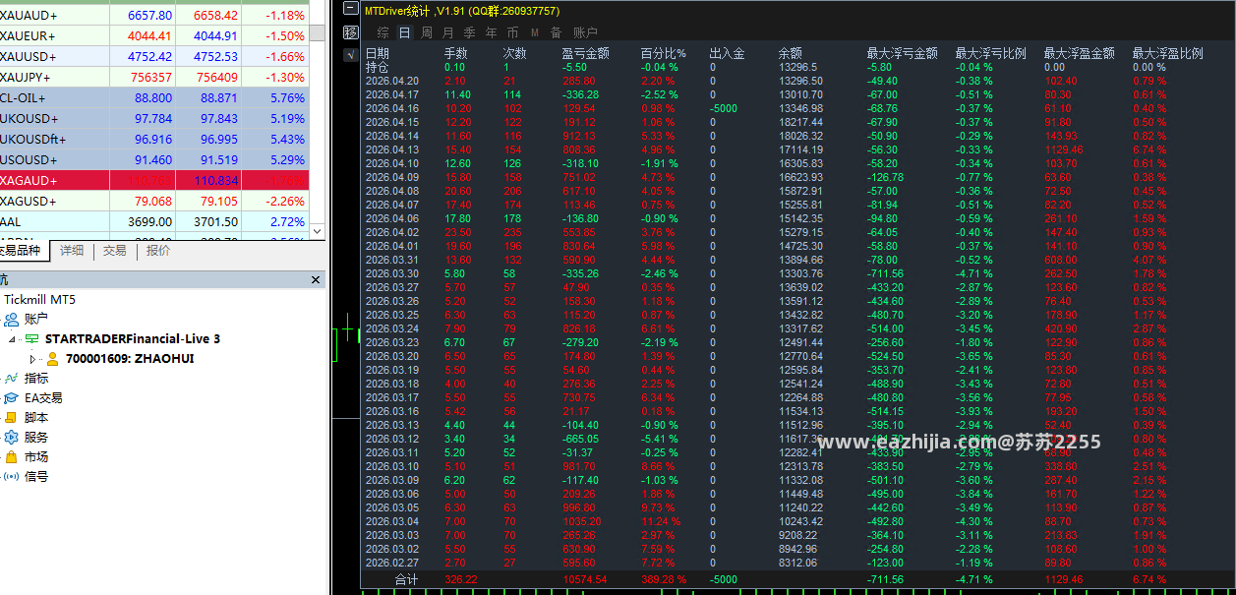
Task: Select the XAUJPY+ symbol row
Action: [x=154, y=77]
